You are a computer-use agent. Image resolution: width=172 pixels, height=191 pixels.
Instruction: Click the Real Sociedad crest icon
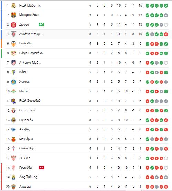pos(13,101)
